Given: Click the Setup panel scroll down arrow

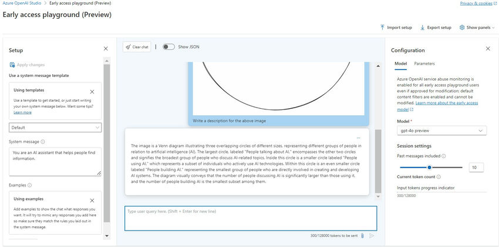Looking at the screenshot, I should pos(107,236).
